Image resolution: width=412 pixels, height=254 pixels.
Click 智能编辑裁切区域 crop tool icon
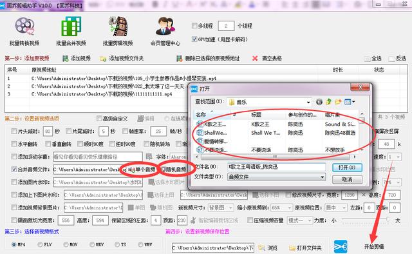point(193,220)
